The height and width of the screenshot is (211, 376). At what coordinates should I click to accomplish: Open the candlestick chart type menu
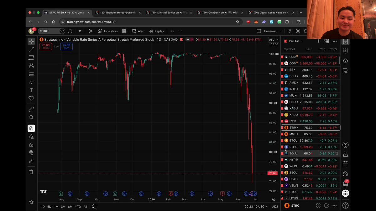pyautogui.click(x=90, y=31)
